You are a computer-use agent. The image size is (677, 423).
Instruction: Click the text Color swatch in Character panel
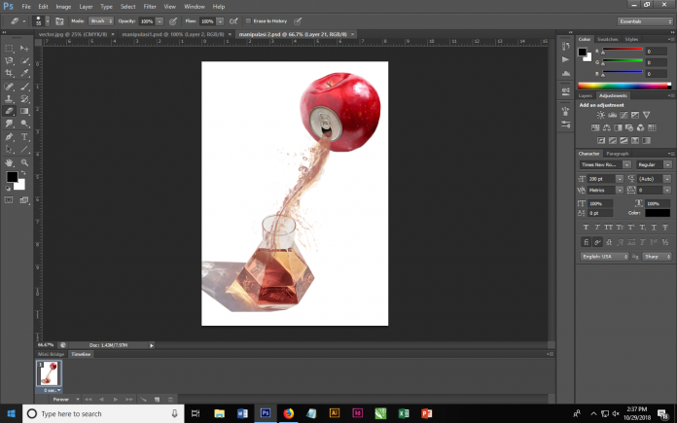[657, 212]
